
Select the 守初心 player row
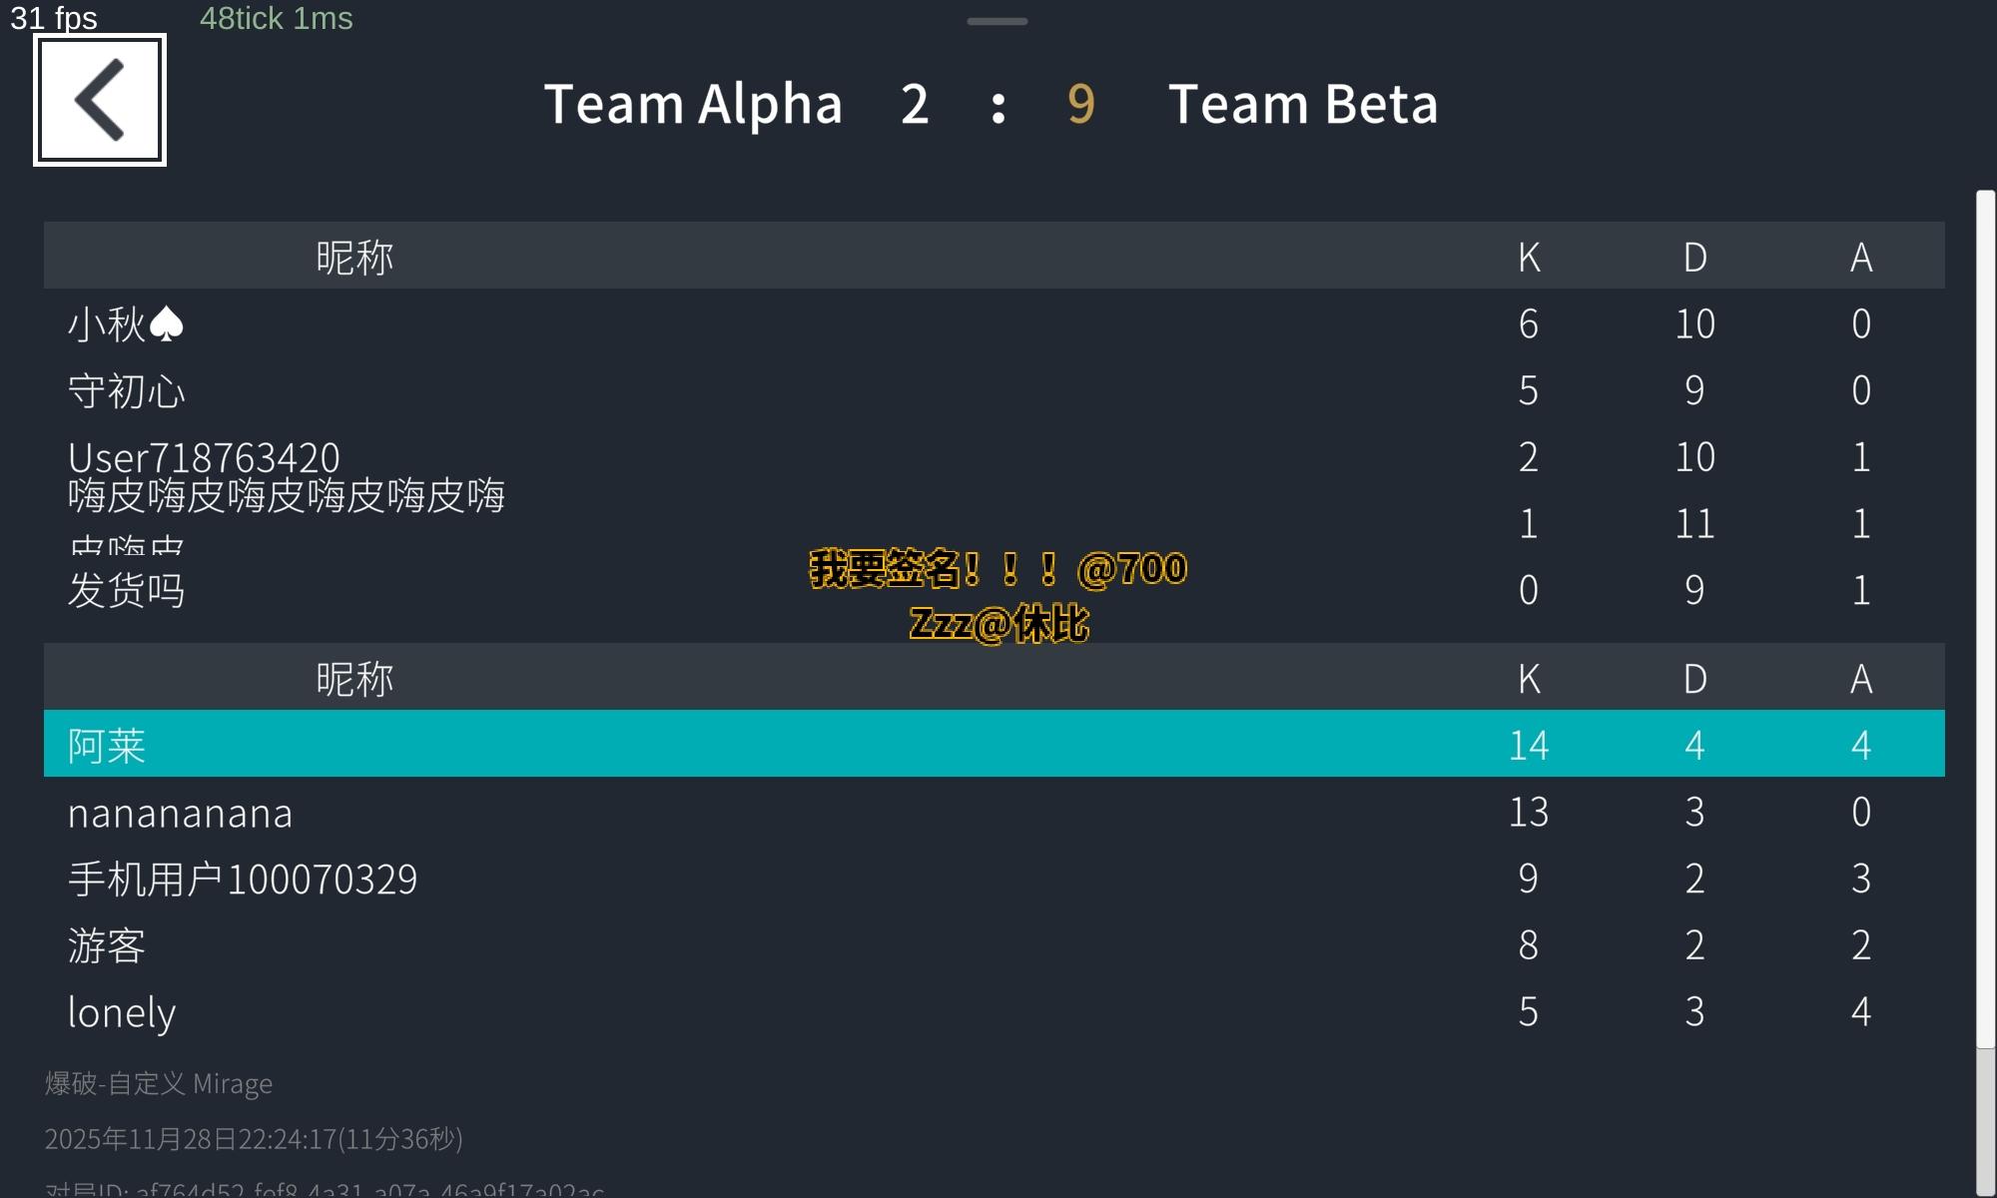pyautogui.click(x=127, y=390)
